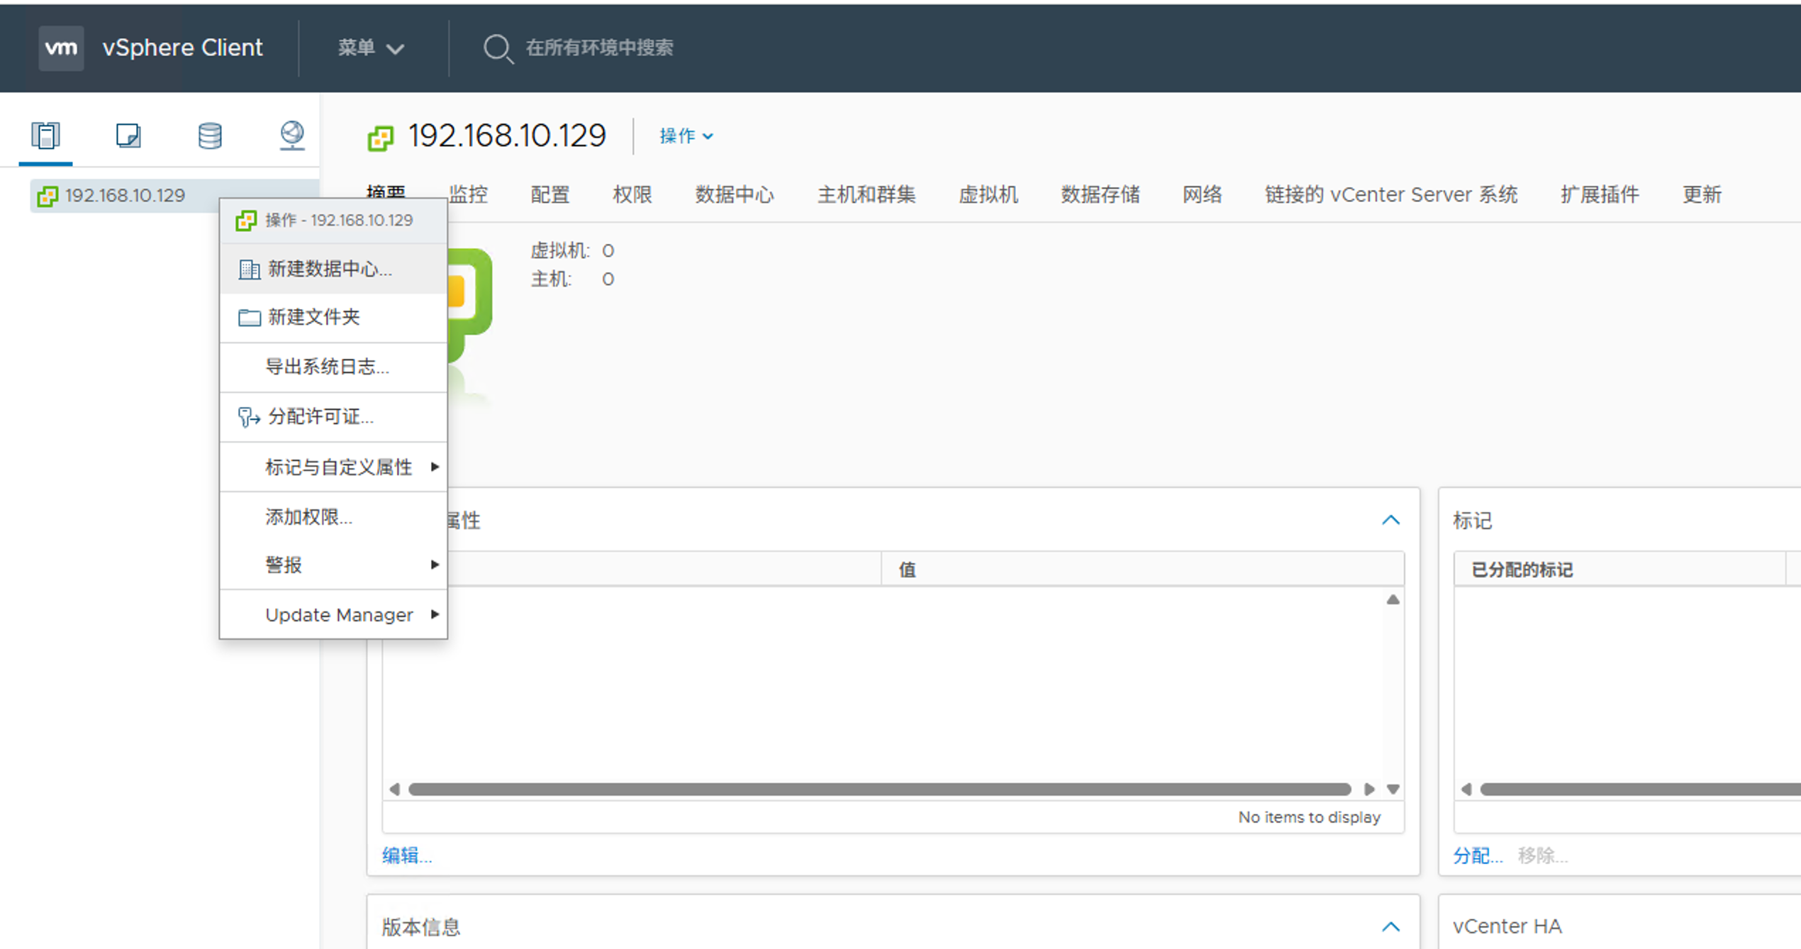Click the 版本信息 panel title

coord(421,926)
